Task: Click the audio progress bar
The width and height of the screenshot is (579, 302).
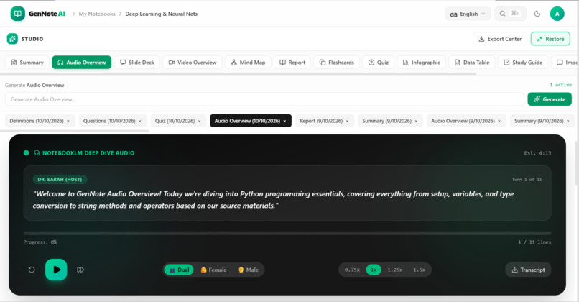Action: (287, 233)
